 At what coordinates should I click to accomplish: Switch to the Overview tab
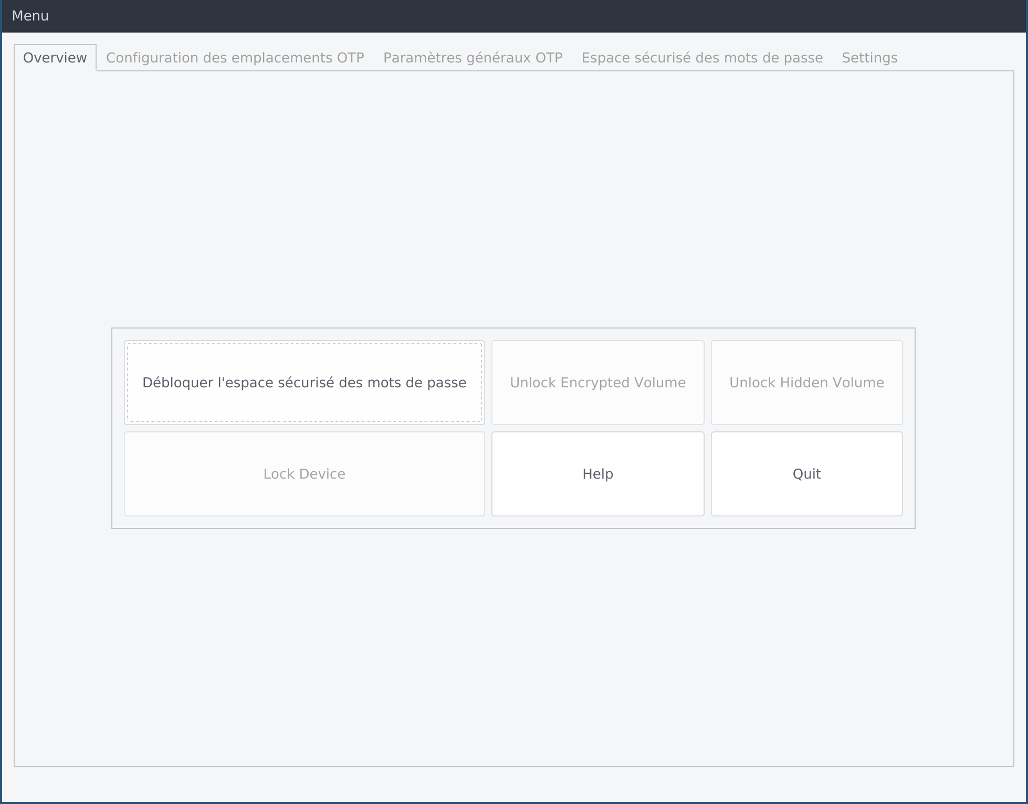55,58
